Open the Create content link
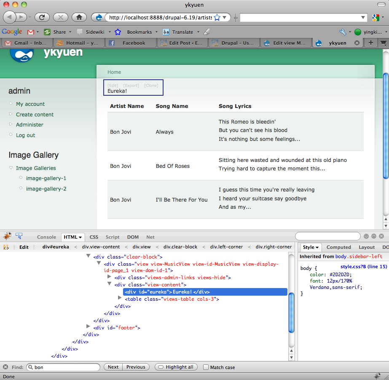Image resolution: width=389 pixels, height=380 pixels. click(x=35, y=114)
